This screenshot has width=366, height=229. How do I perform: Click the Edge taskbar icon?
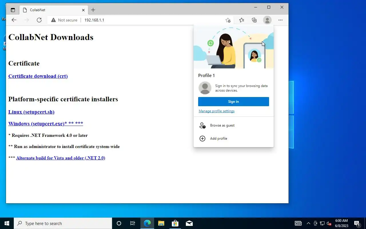pyautogui.click(x=147, y=223)
